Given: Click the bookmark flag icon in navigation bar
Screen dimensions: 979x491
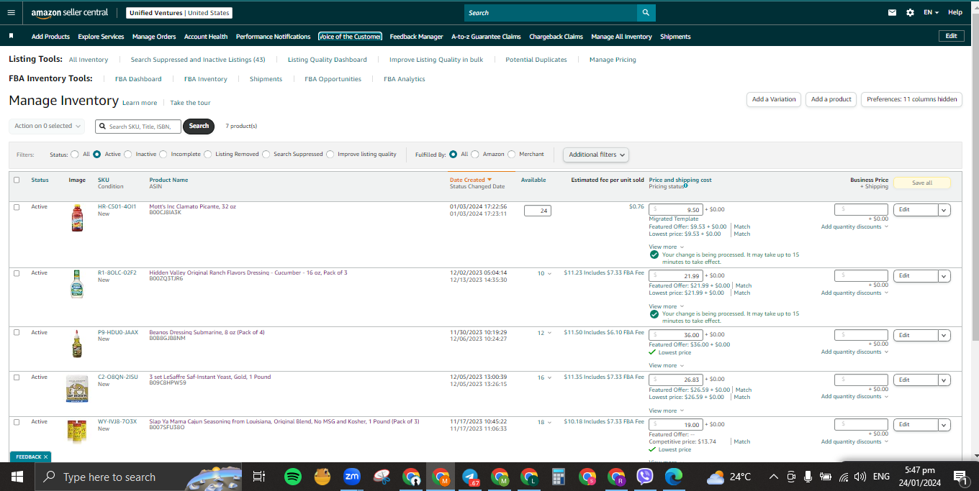Looking at the screenshot, I should tap(11, 36).
